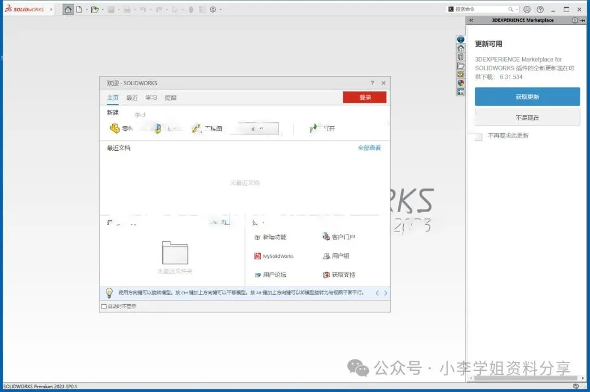Click the Marketplace panel settings gear
Screen dimensions: 590x392
(575, 20)
